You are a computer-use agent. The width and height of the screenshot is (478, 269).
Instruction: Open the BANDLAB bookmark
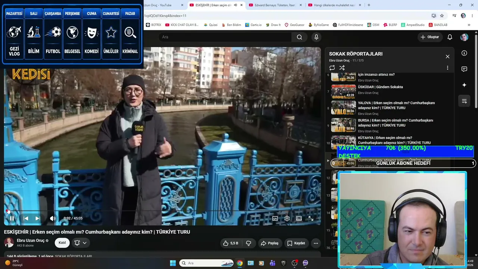tap(438, 25)
